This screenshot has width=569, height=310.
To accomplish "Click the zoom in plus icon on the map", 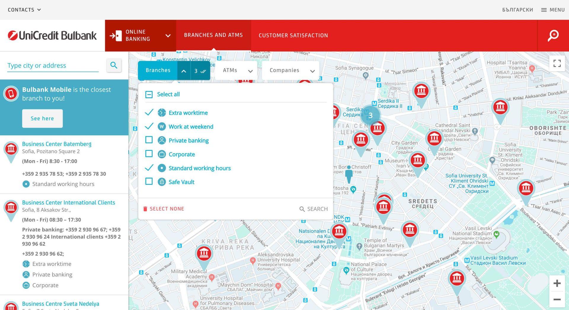I will click(557, 283).
